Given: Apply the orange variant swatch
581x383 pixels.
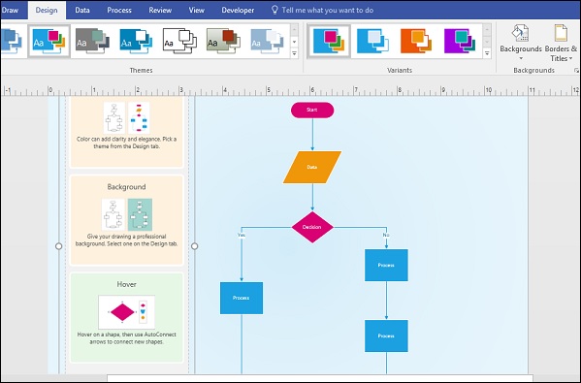Looking at the screenshot, I should pos(416,41).
